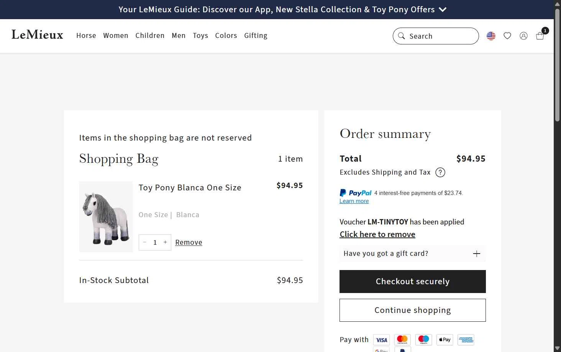This screenshot has width=561, height=352.
Task: Open the Men menu
Action: pyautogui.click(x=179, y=36)
